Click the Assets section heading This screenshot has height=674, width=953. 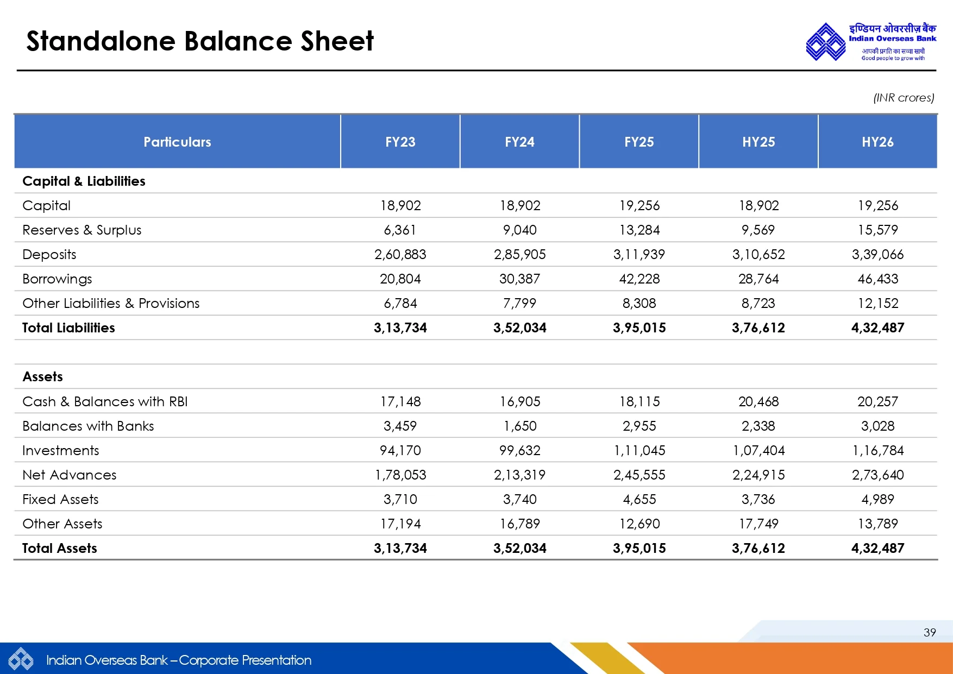(x=42, y=376)
